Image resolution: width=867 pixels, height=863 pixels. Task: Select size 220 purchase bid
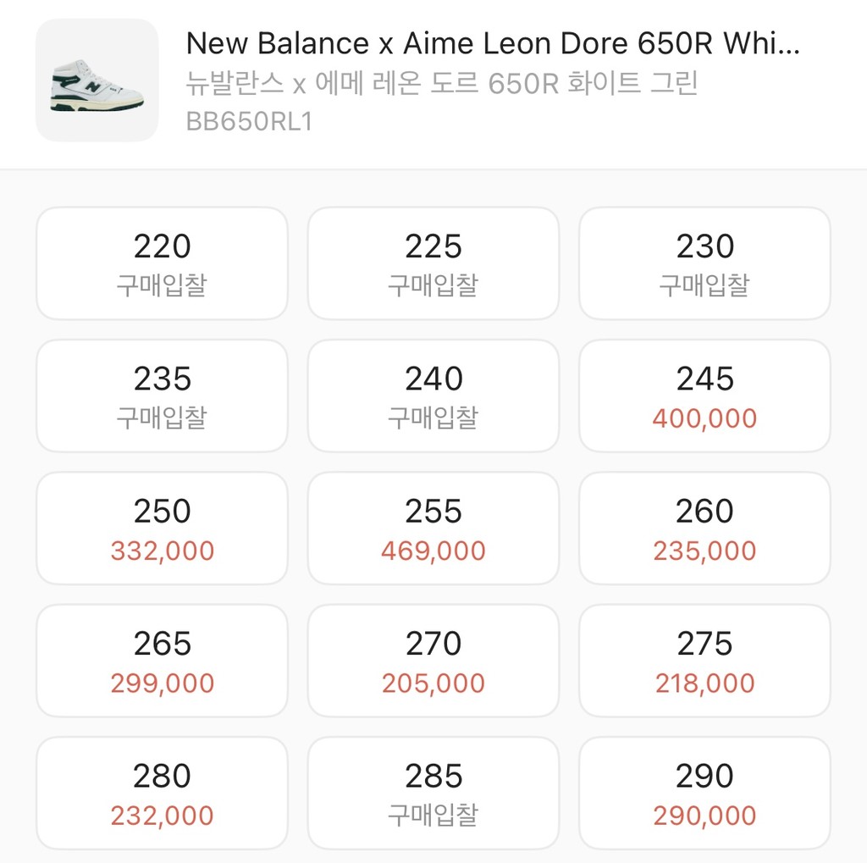coord(162,263)
